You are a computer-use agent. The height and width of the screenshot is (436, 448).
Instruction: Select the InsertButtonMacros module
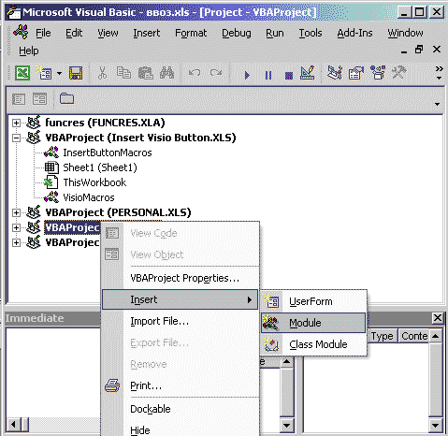pos(108,153)
